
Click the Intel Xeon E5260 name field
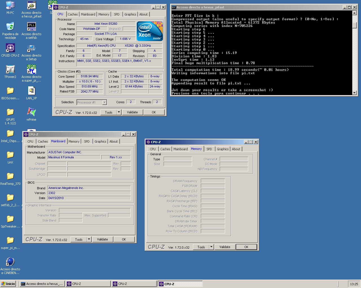point(106,24)
